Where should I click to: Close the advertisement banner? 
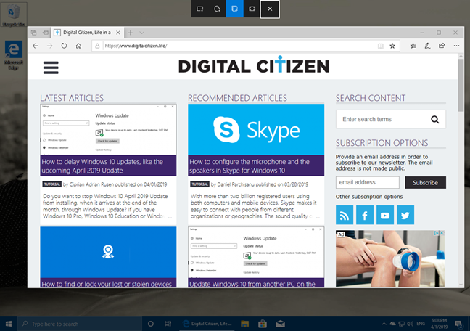tap(442, 233)
